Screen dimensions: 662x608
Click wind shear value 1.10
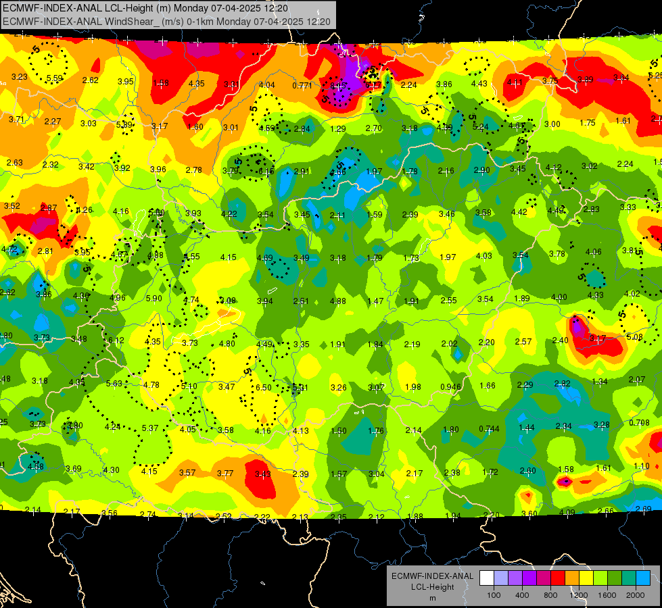coord(641,466)
